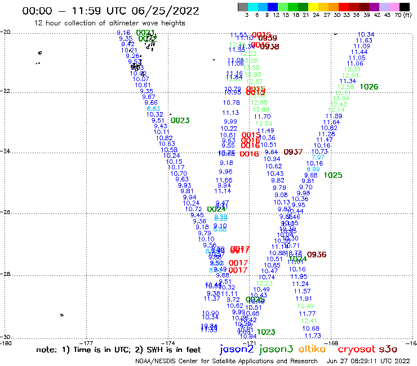Pick the dark blue color scale segment

(x=273, y=7)
